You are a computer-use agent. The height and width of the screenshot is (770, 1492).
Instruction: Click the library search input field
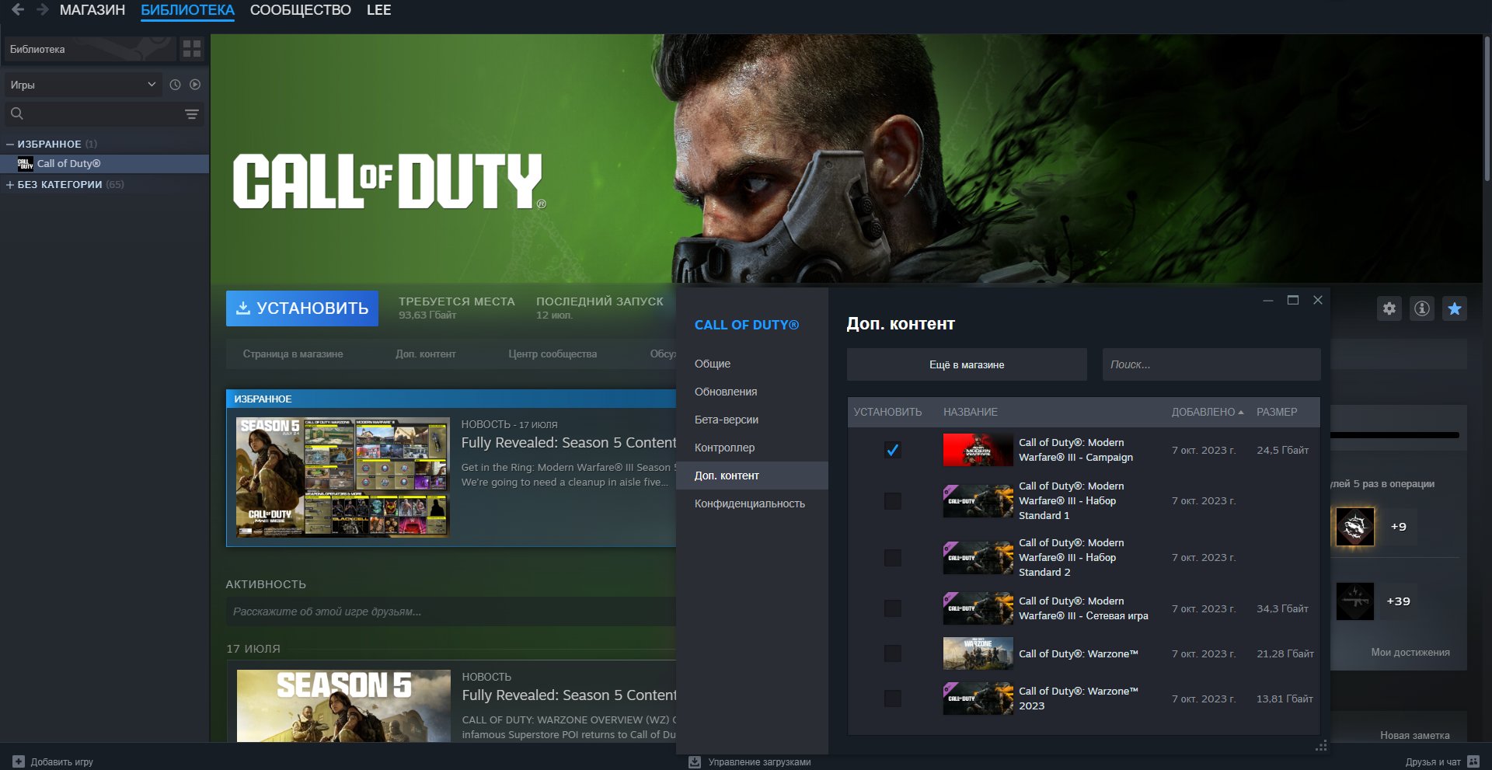[103, 113]
